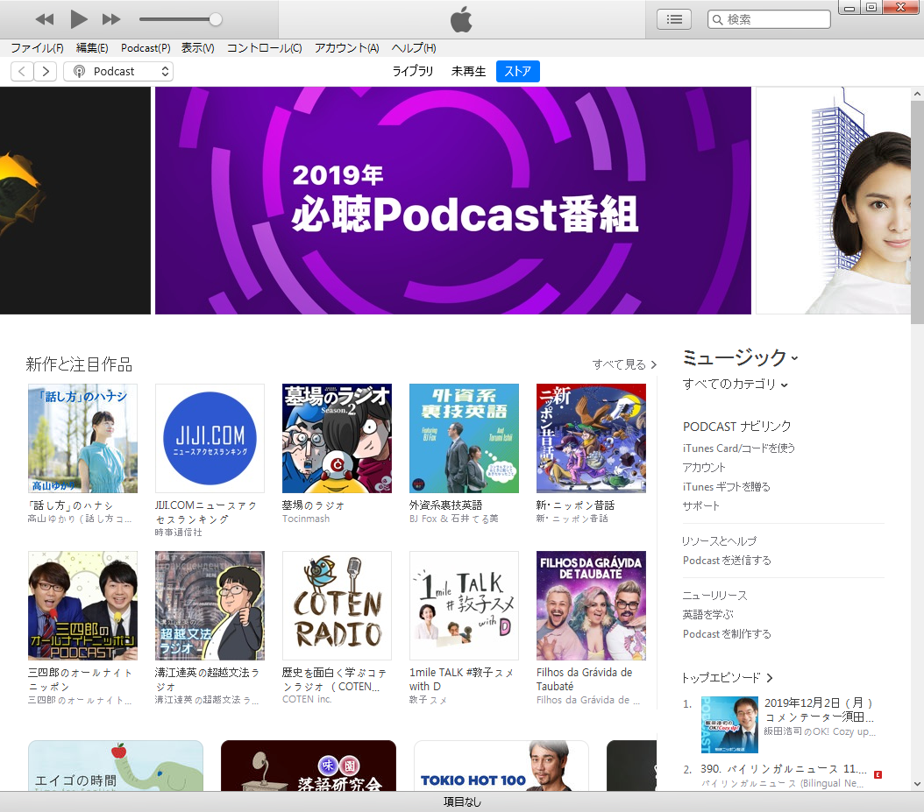
Task: Open 「話し方」のハナシ podcast artwork
Action: point(82,438)
